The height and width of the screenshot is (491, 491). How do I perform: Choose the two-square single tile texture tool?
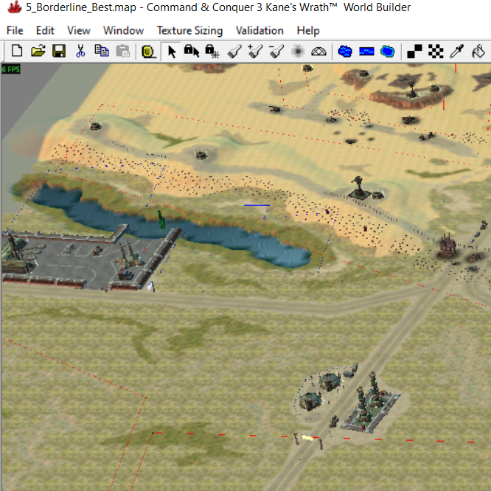(414, 52)
